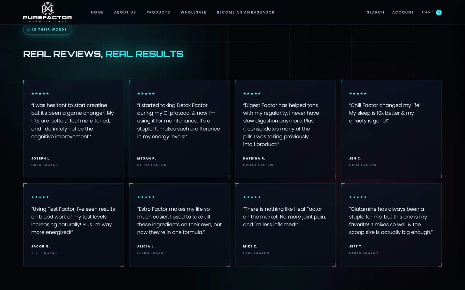Open the Products menu
465x290 pixels.
tap(158, 12)
